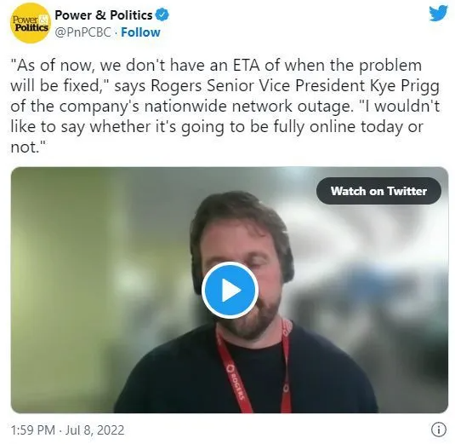Click the @PnPCBC handle

coord(83,32)
